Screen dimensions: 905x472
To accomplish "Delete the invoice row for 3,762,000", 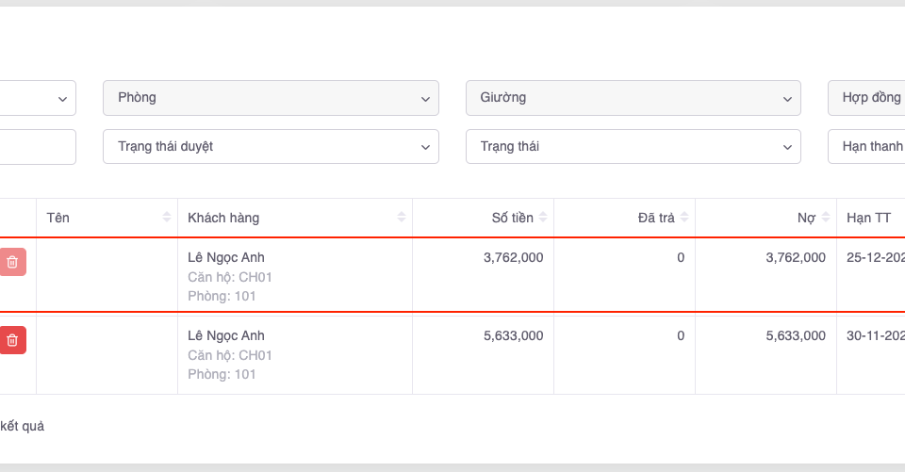I will [12, 262].
